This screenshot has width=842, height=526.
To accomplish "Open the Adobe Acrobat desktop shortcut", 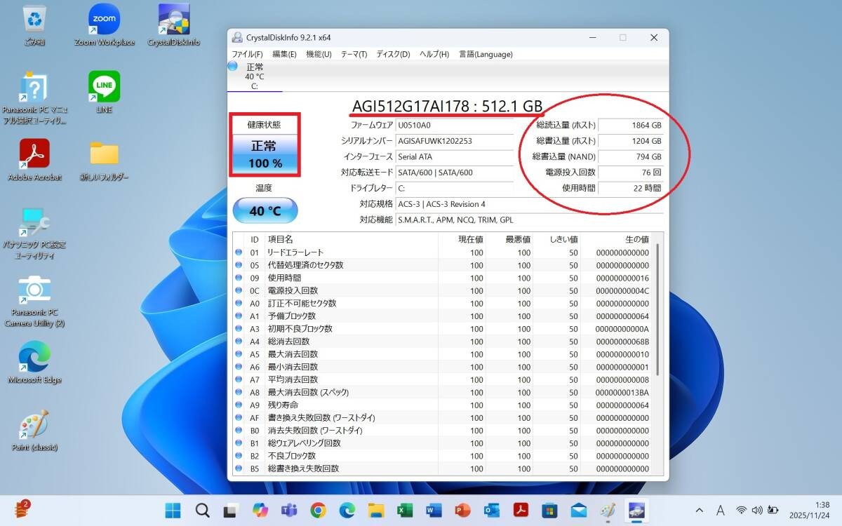I will 34,160.
